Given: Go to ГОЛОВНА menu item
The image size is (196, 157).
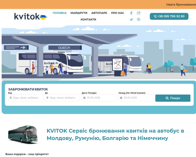Looking at the screenshot, I should (60, 13).
